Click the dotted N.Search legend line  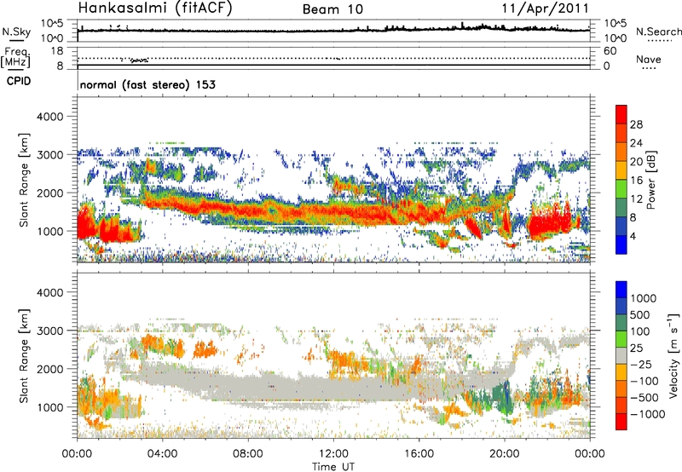659,40
